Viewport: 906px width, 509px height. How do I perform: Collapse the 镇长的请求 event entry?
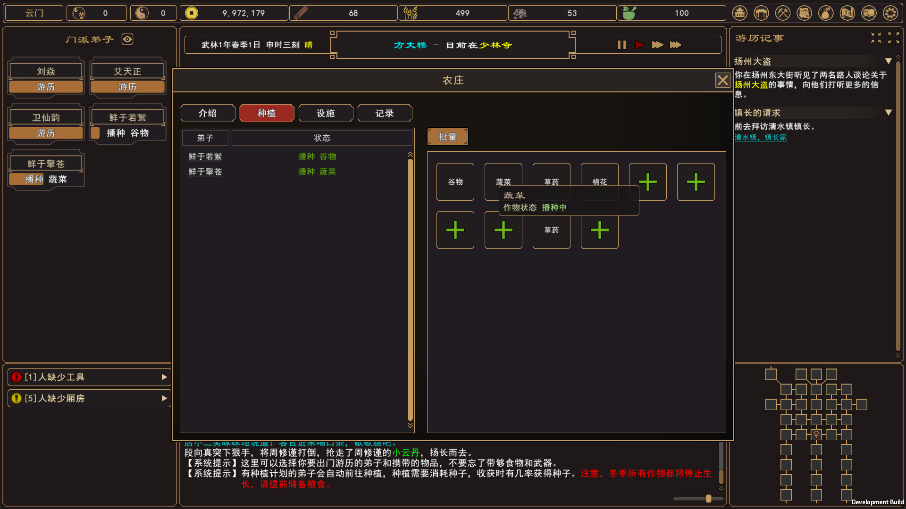coord(889,113)
